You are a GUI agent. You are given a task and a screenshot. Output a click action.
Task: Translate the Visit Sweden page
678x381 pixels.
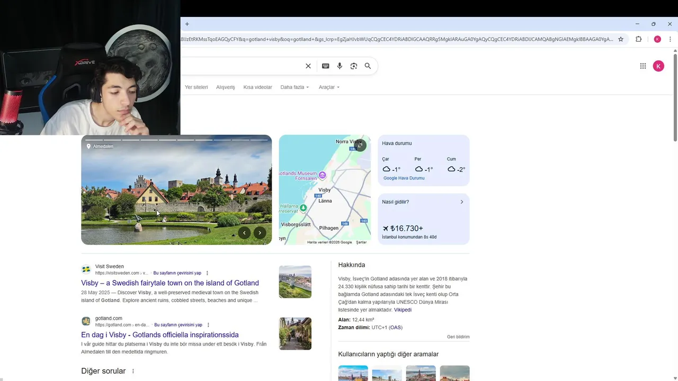pos(177,273)
